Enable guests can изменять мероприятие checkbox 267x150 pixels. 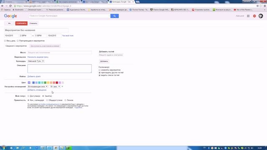point(100,70)
